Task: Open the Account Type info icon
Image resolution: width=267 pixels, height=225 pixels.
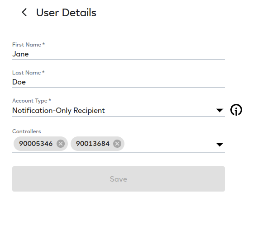Action: [236, 110]
